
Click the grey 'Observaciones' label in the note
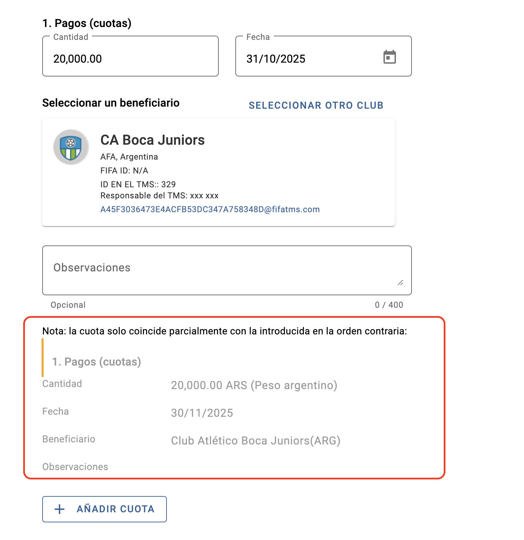pyautogui.click(x=75, y=467)
